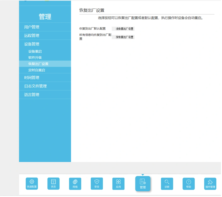Screen dimensions: 222x197
Task: Go to 定时自重启 submenu item
Action: [x=37, y=70]
